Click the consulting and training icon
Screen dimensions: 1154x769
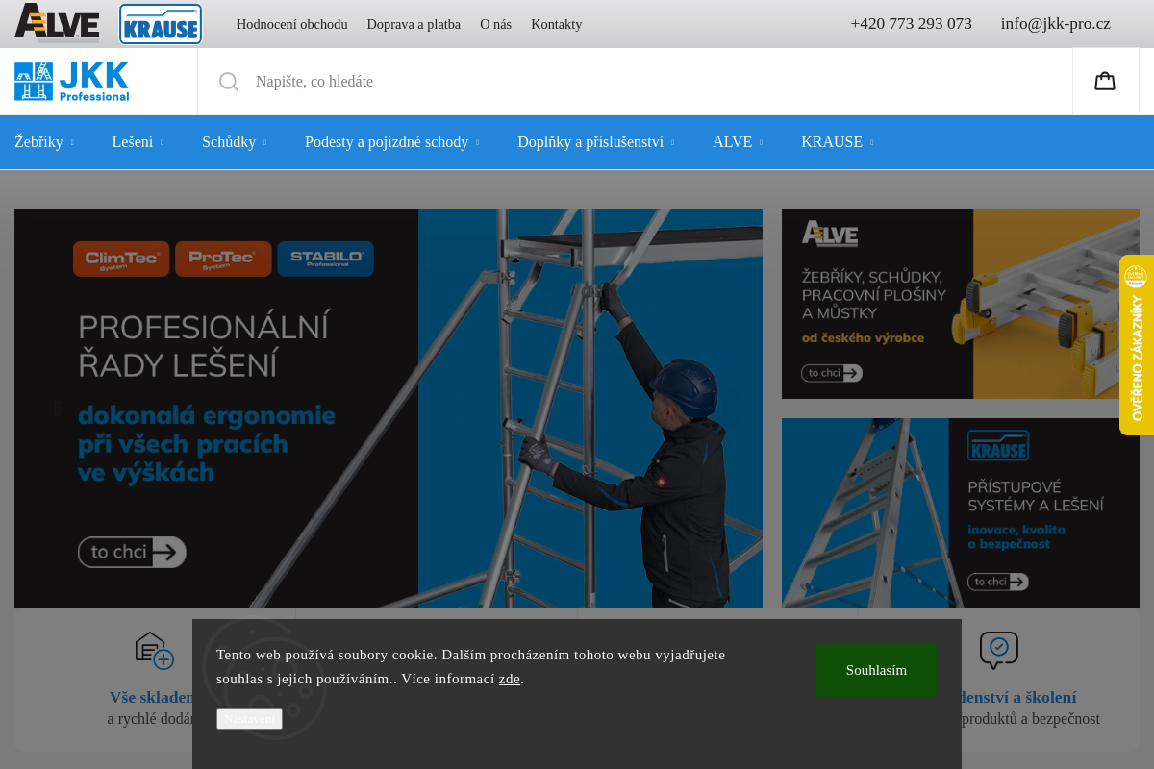(x=999, y=651)
